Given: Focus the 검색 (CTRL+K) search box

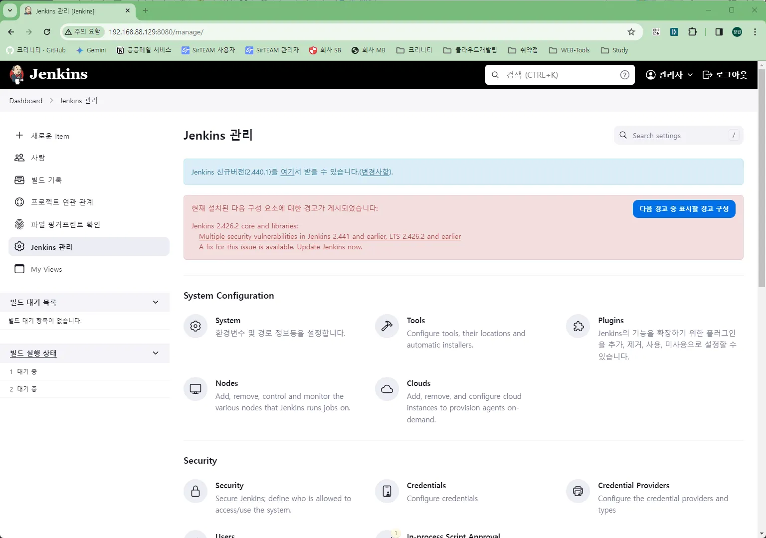Looking at the screenshot, I should (x=560, y=75).
